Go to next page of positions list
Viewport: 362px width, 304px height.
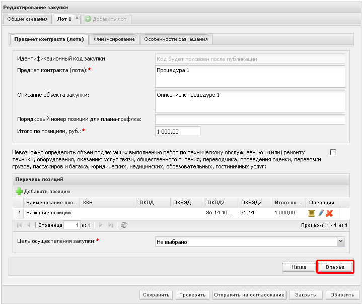101,225
